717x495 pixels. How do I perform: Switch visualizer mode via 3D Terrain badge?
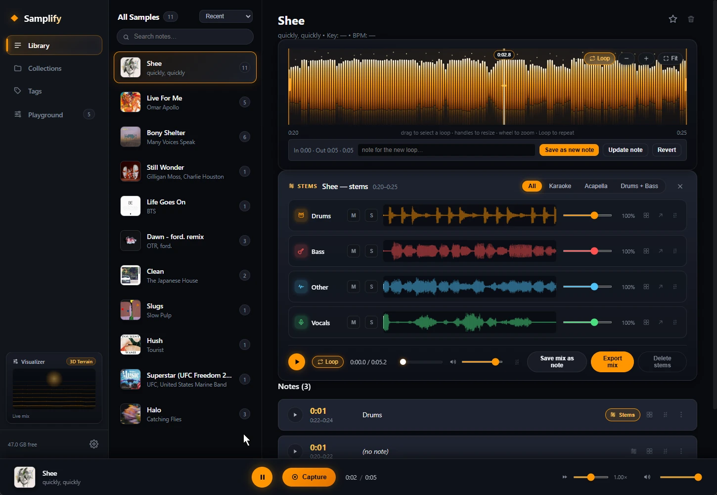81,361
